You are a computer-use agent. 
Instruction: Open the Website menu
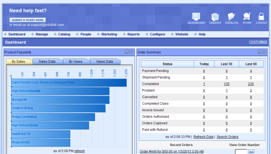(182, 34)
